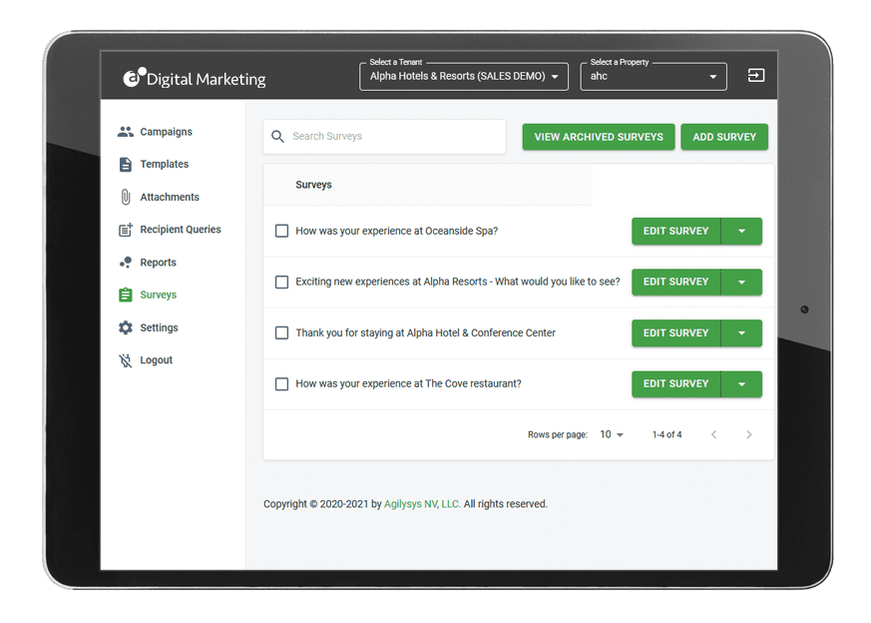Click the Campaigns people icon in sidebar

[x=125, y=132]
